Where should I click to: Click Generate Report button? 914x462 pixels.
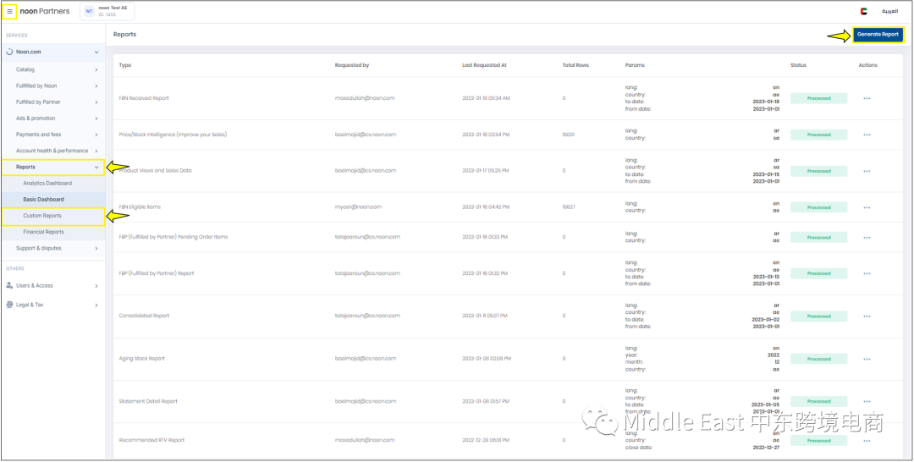(878, 35)
